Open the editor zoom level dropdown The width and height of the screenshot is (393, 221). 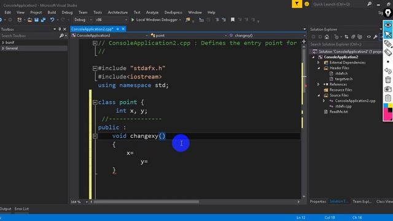(87, 202)
